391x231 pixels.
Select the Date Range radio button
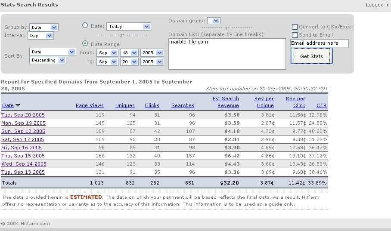pos(85,43)
